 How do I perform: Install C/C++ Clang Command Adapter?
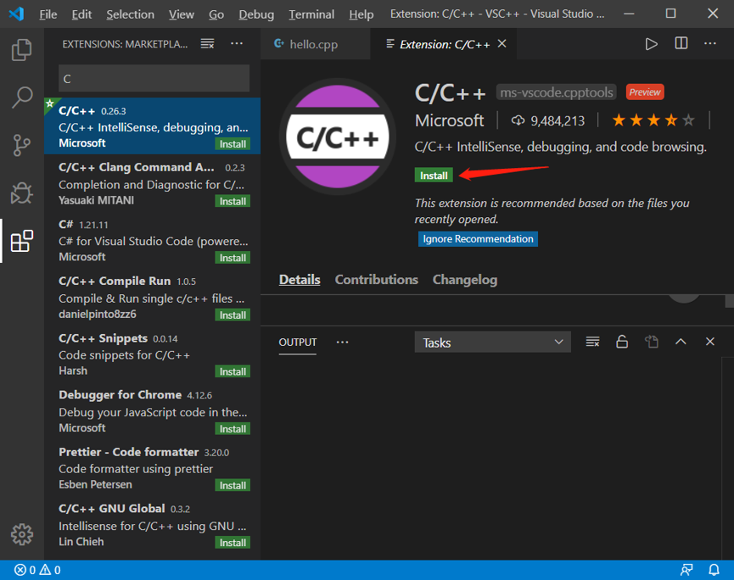[233, 201]
